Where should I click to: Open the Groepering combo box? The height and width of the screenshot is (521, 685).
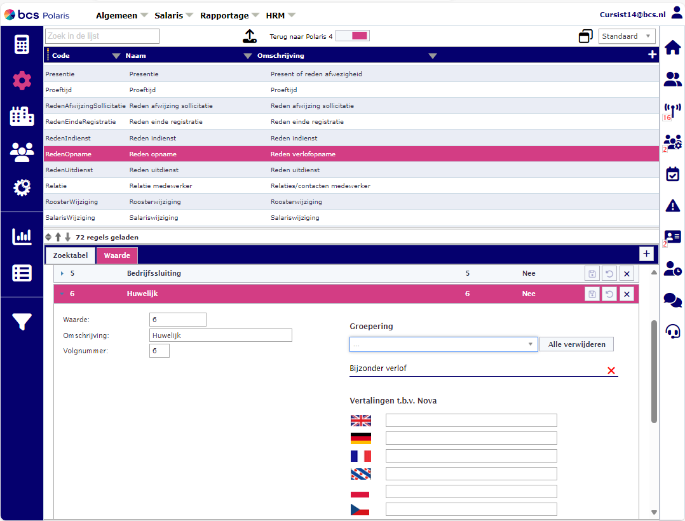point(444,344)
